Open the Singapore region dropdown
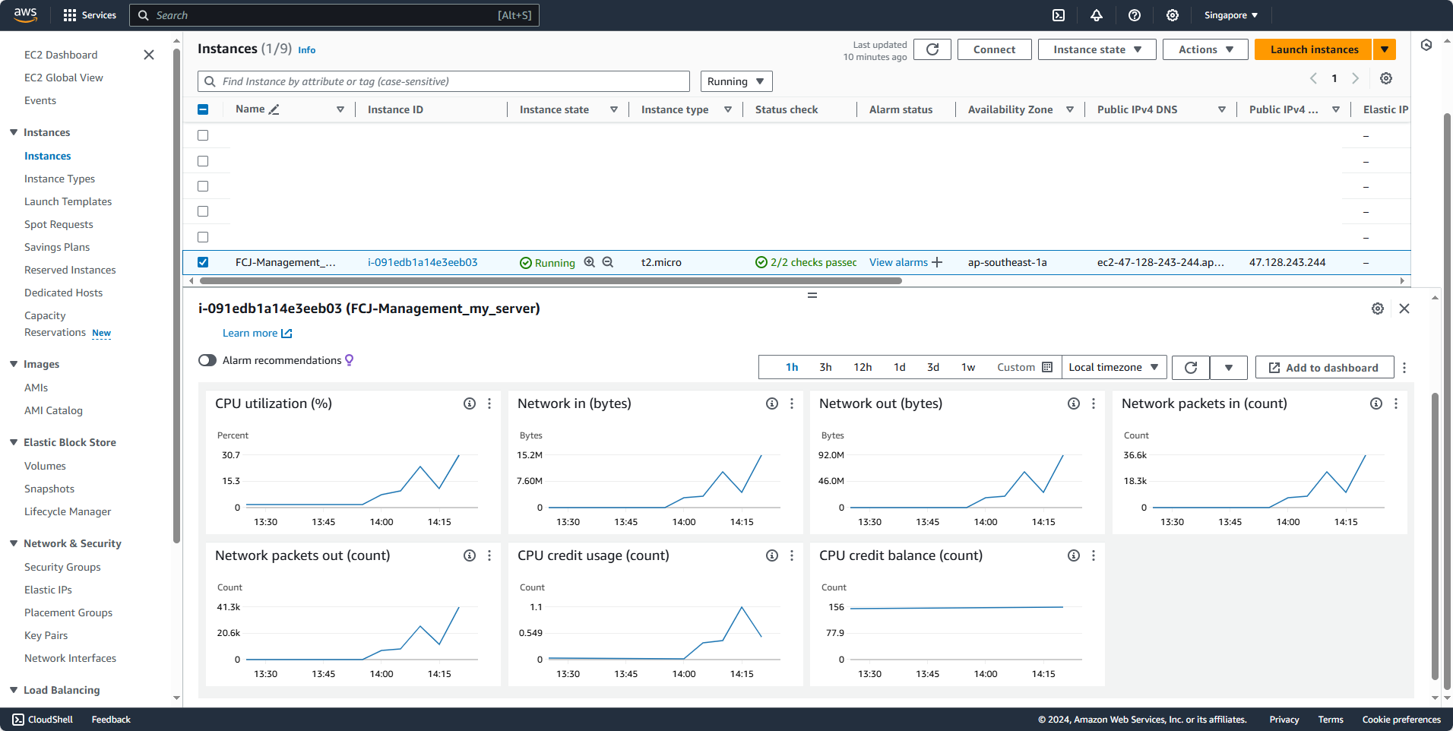 click(x=1230, y=15)
